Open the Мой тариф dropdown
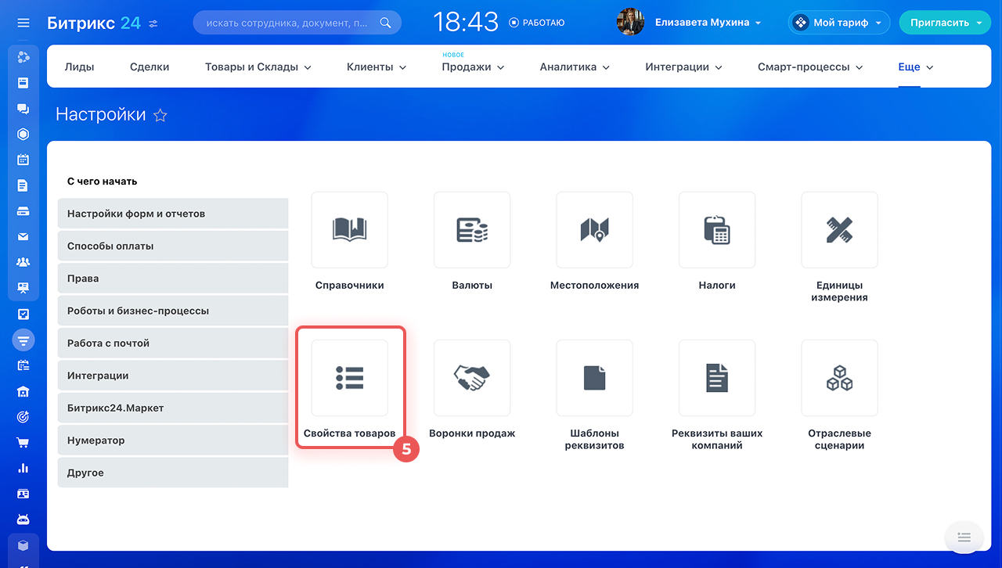Image resolution: width=1002 pixels, height=568 pixels. 839,23
